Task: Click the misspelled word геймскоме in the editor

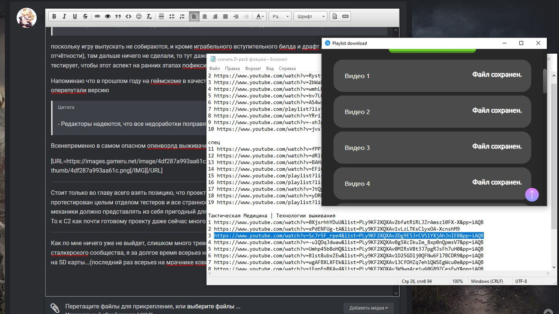Action: pos(166,81)
